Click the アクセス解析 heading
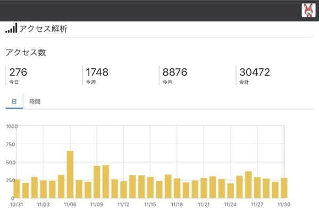This screenshot has width=319, height=212. click(x=43, y=29)
